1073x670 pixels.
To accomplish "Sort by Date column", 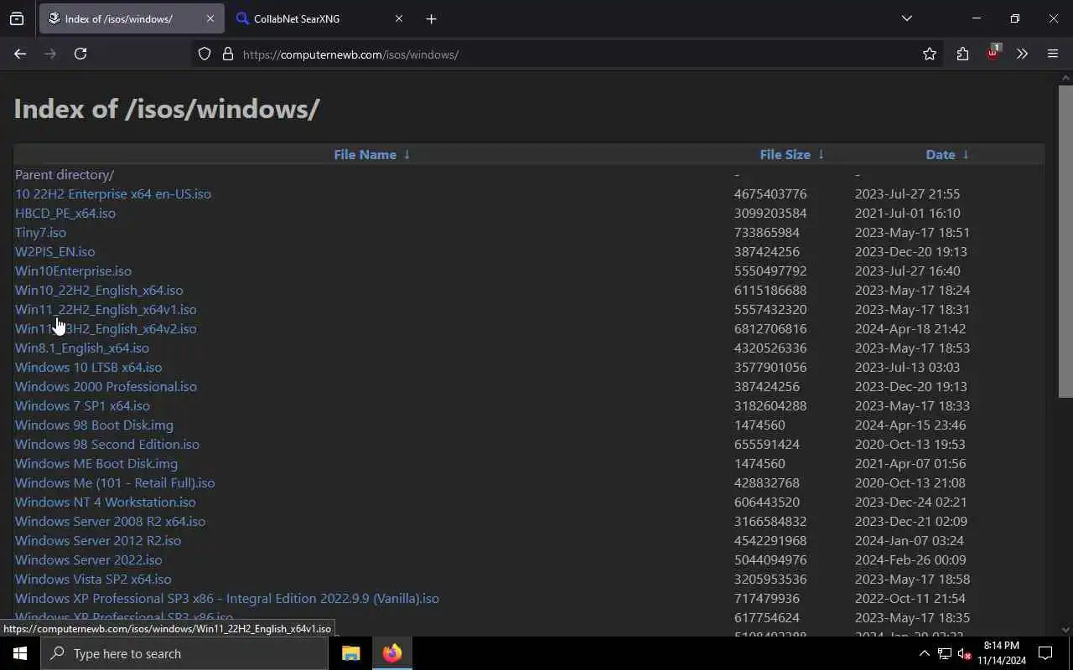I will point(941,154).
